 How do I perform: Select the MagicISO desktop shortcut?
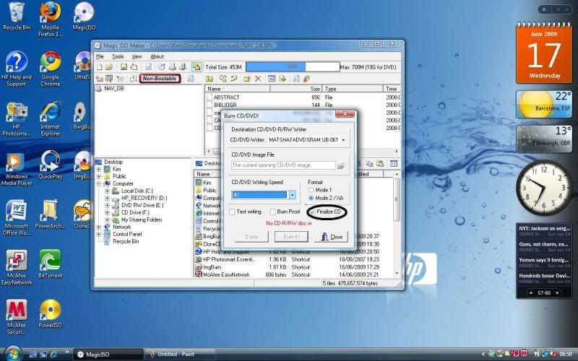click(84, 17)
